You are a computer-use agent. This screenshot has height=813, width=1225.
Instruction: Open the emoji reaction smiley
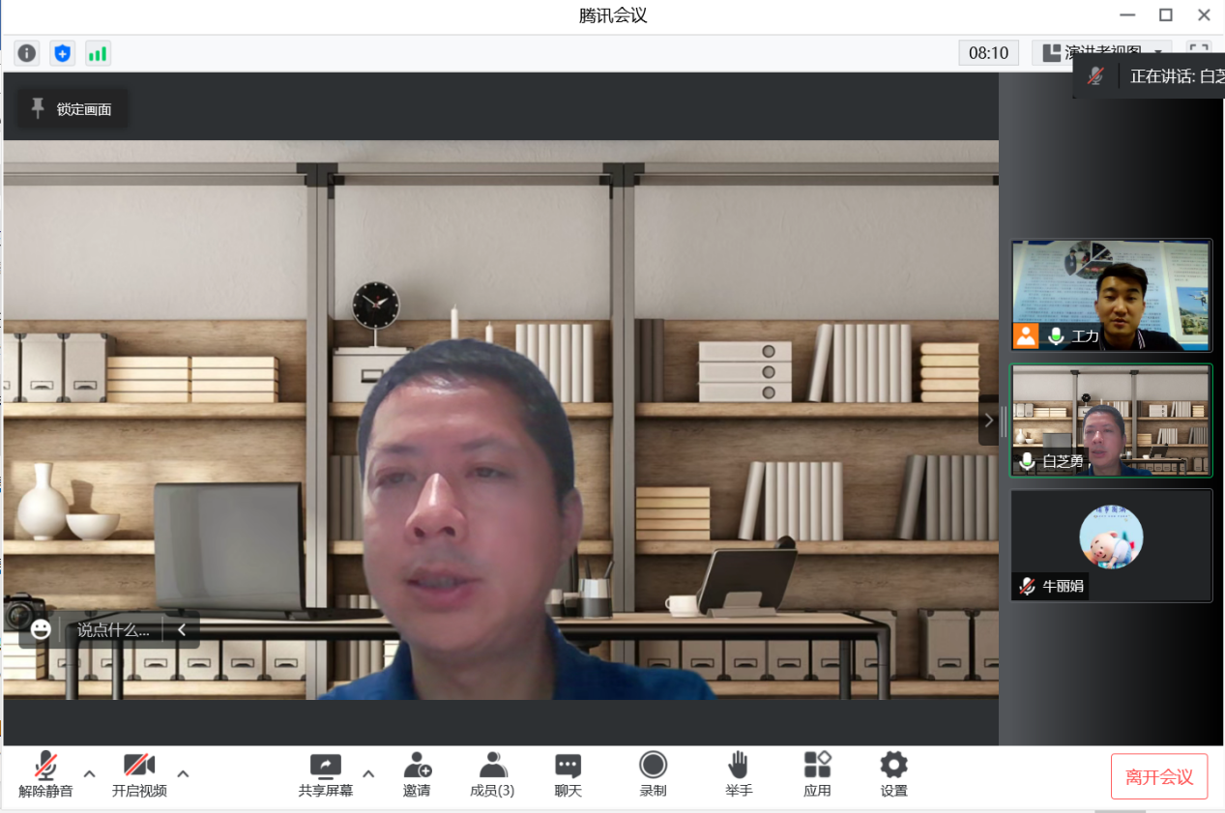coord(41,629)
